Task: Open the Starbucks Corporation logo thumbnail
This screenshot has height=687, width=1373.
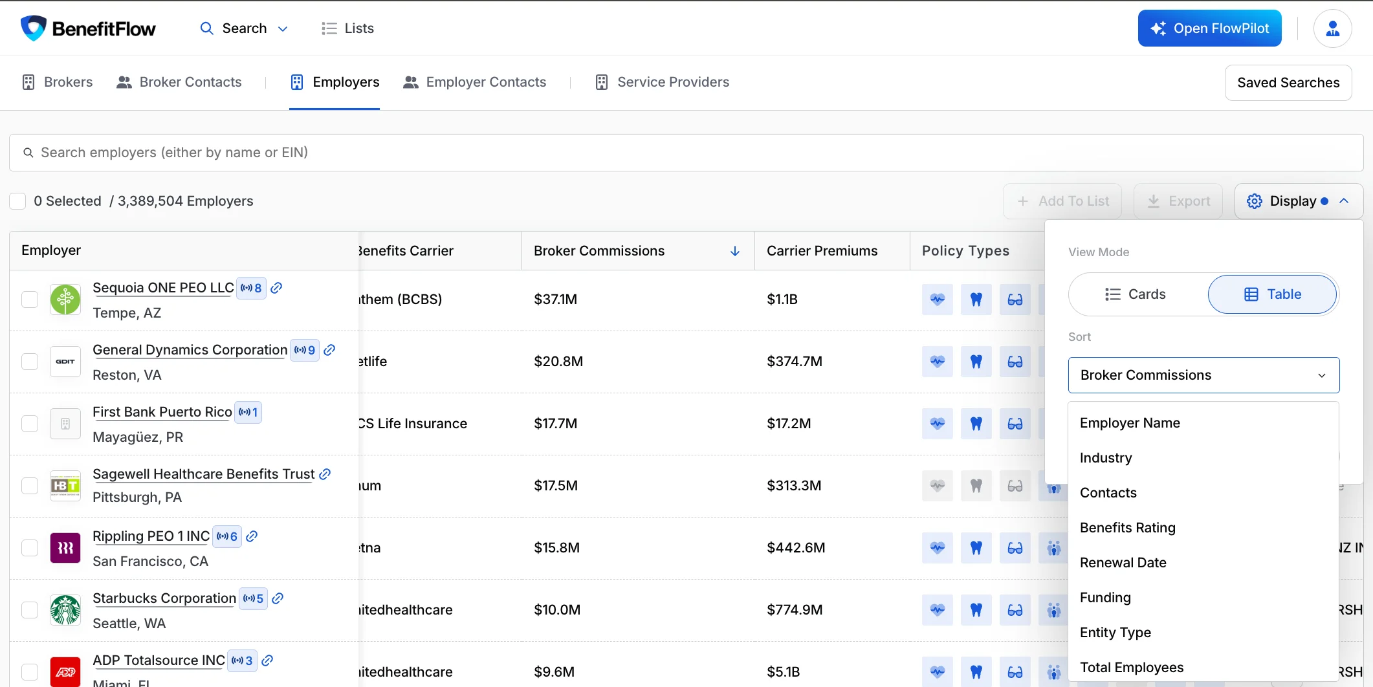Action: pos(65,610)
